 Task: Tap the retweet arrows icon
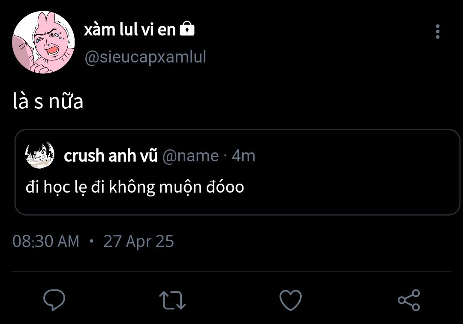[x=172, y=300]
